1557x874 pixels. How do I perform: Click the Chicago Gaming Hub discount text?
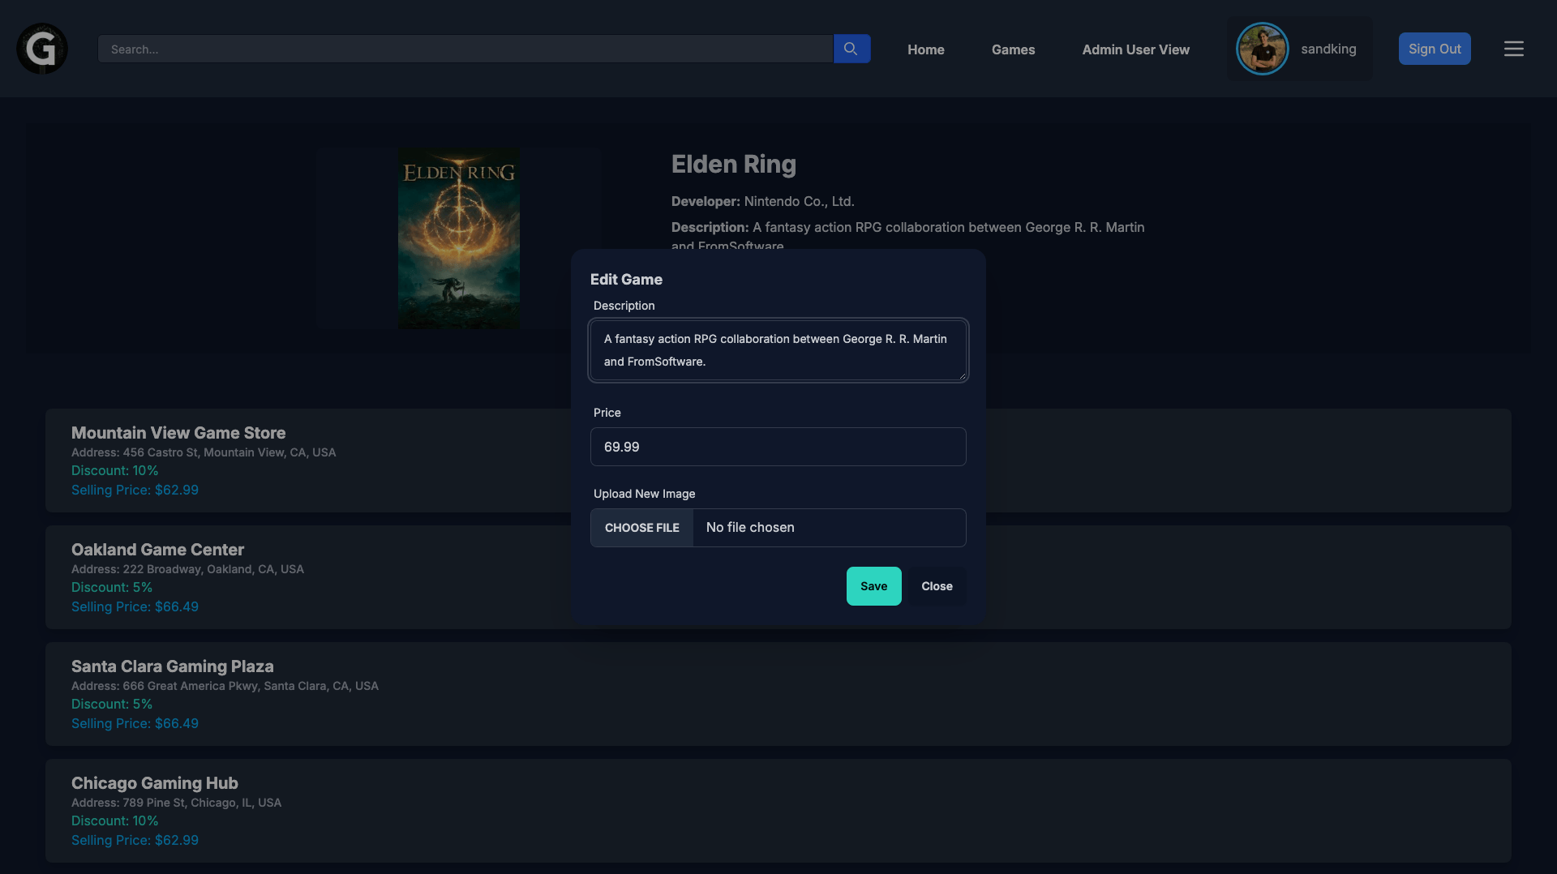(x=114, y=820)
